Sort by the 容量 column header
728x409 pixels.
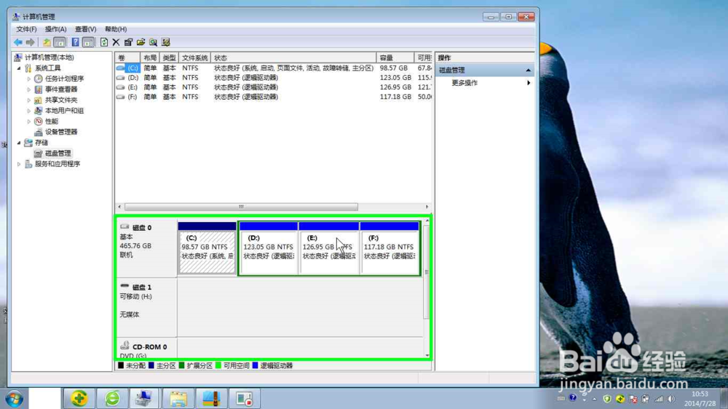pyautogui.click(x=395, y=57)
